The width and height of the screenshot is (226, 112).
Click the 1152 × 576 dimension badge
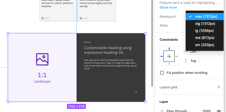click(x=77, y=106)
